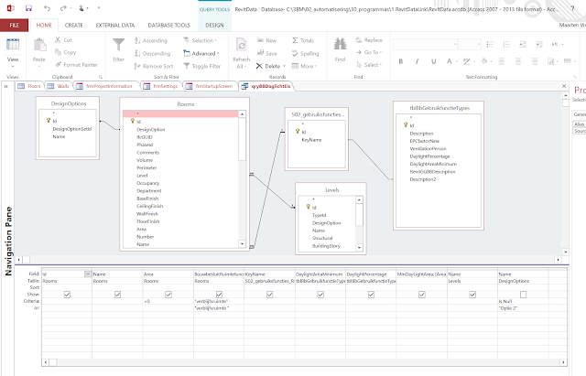Select the Format Painter tool
586x376 pixels.
point(76,65)
